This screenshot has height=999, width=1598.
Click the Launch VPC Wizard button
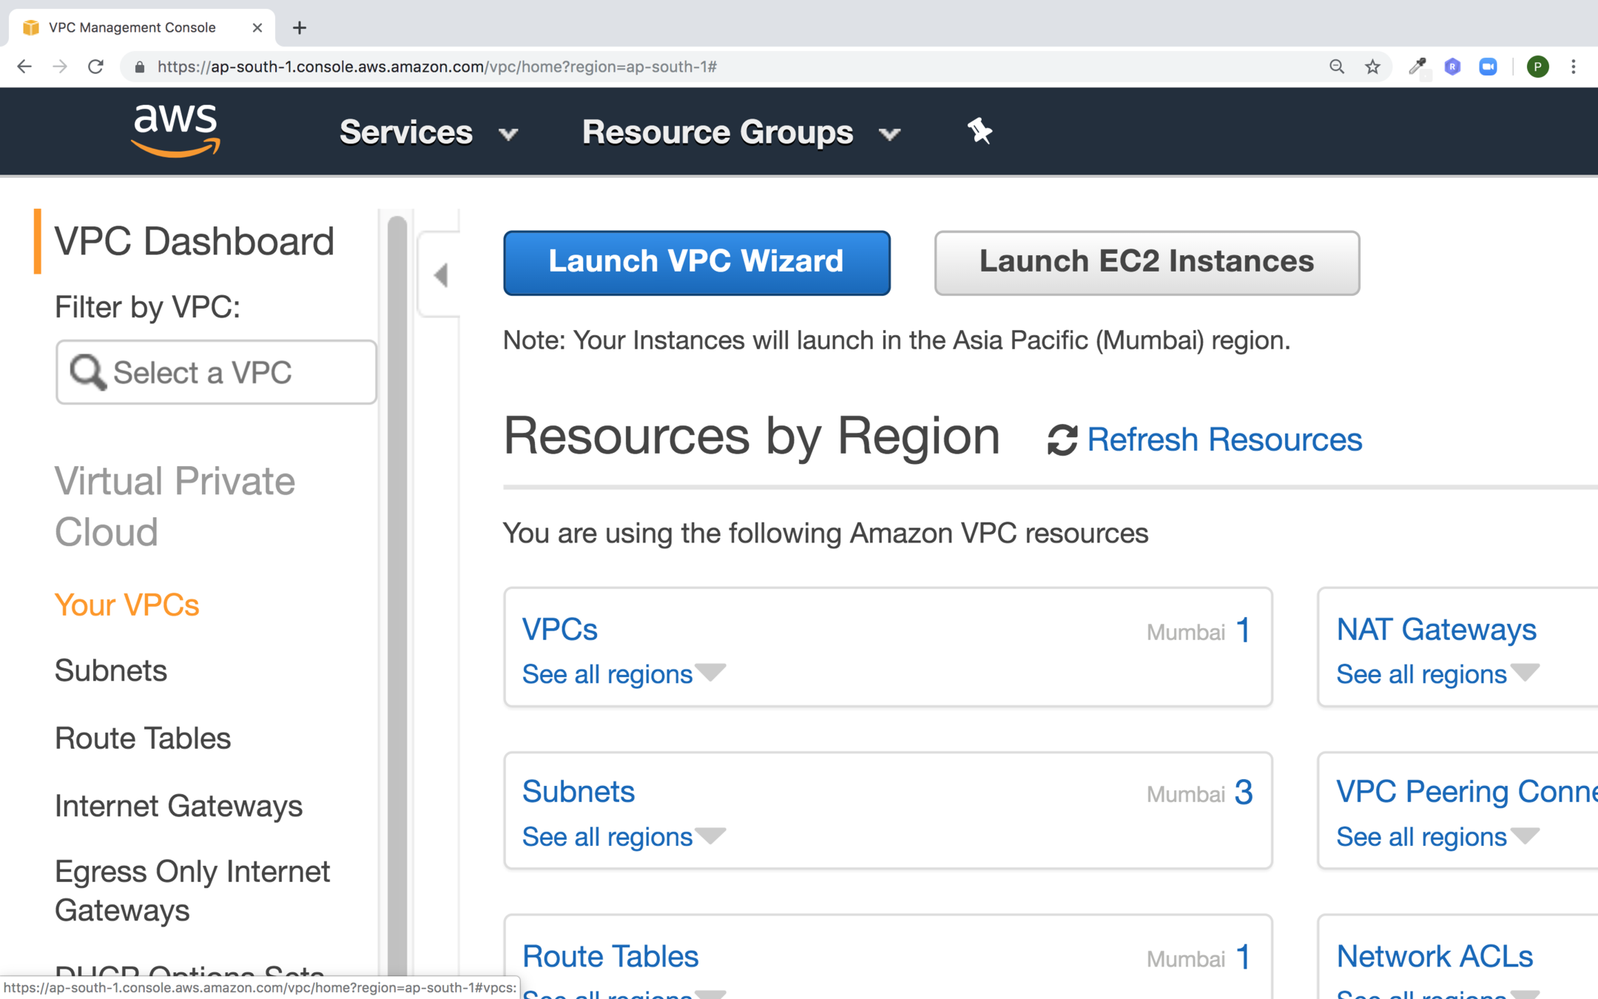696,262
